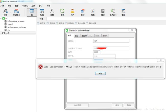Screen dimensions: 166x112
Task: Click the New Query (新建查询) icon
Action: [x=17, y=12]
